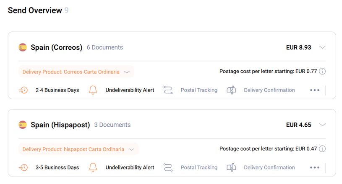
Task: Click the 3 Documents label
Action: click(112, 125)
